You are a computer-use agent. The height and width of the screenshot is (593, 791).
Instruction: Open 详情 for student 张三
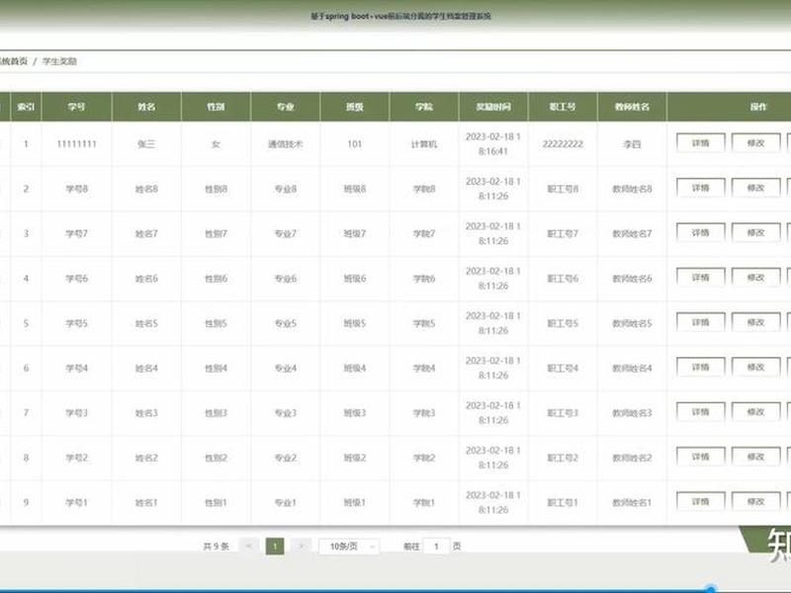(x=701, y=143)
